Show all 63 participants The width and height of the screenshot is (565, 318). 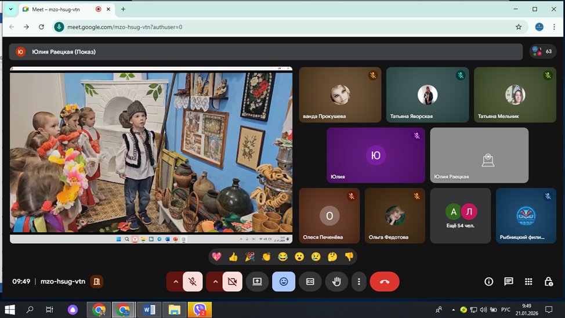point(542,52)
